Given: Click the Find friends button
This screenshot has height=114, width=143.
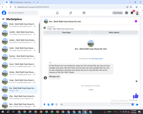Looking at the screenshot, I should coord(118,13).
